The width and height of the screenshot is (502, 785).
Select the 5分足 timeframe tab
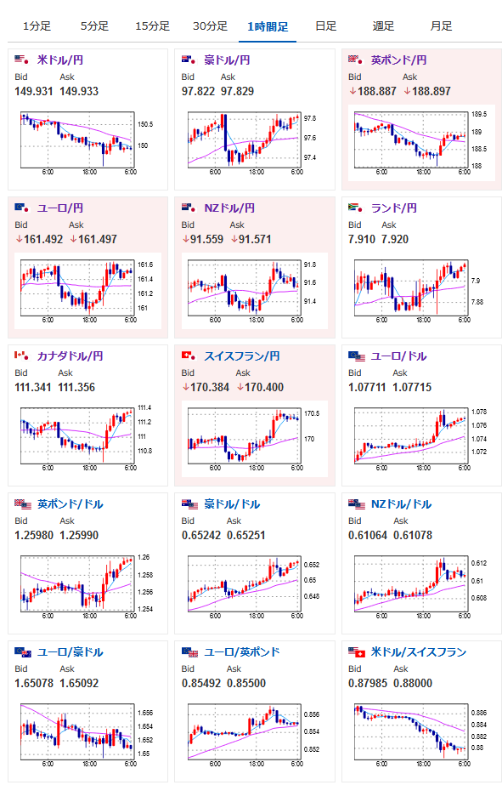tap(94, 26)
